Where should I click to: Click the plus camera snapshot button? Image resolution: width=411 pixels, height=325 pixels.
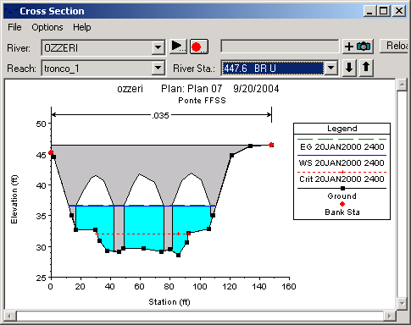[x=358, y=47]
